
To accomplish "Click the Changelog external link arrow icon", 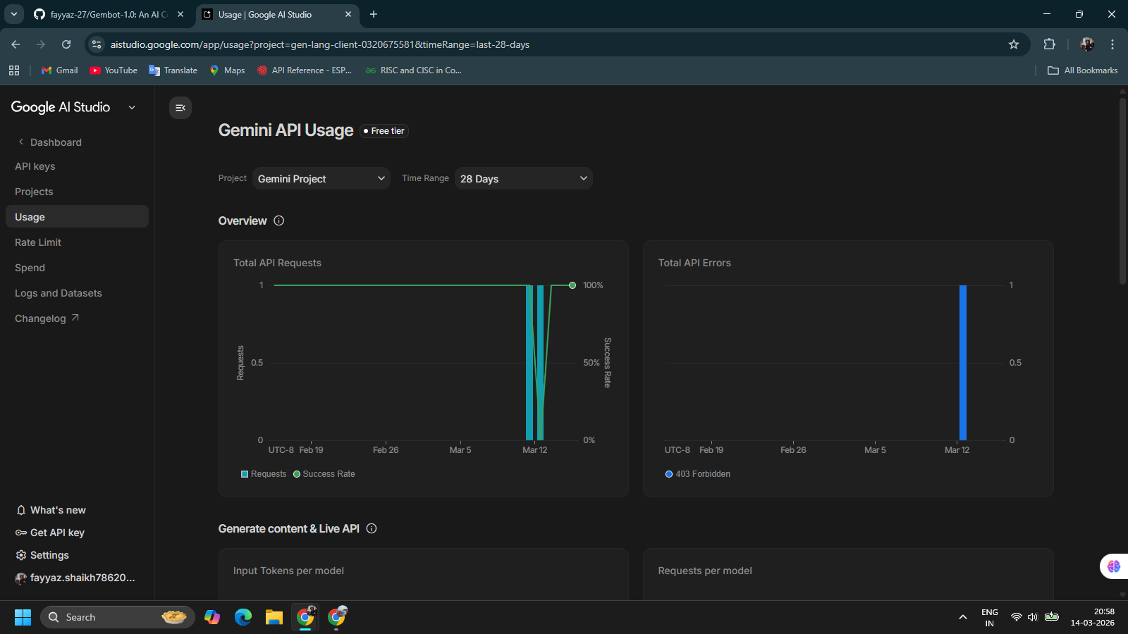I will 75,318.
